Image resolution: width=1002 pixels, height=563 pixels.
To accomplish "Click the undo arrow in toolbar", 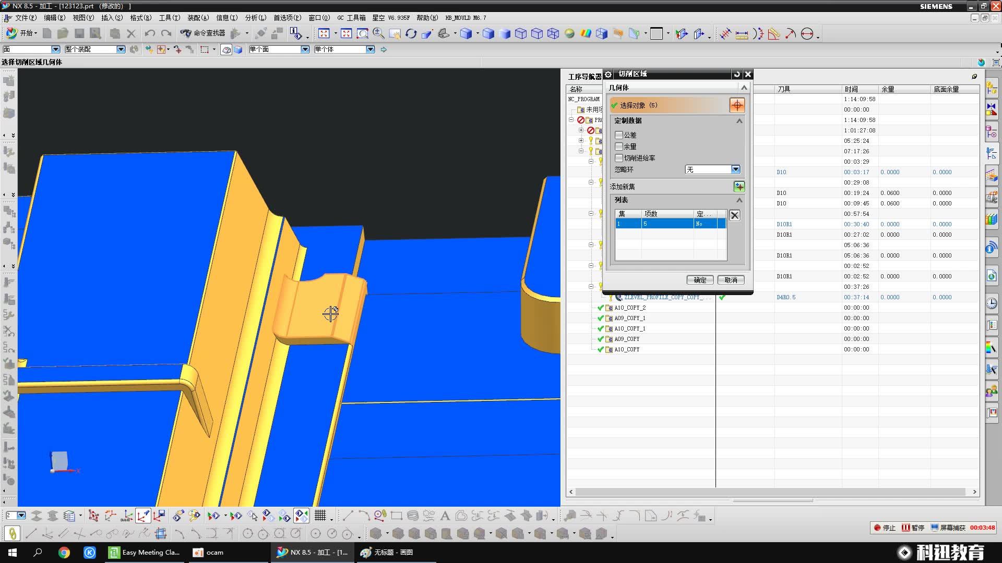I will point(150,33).
